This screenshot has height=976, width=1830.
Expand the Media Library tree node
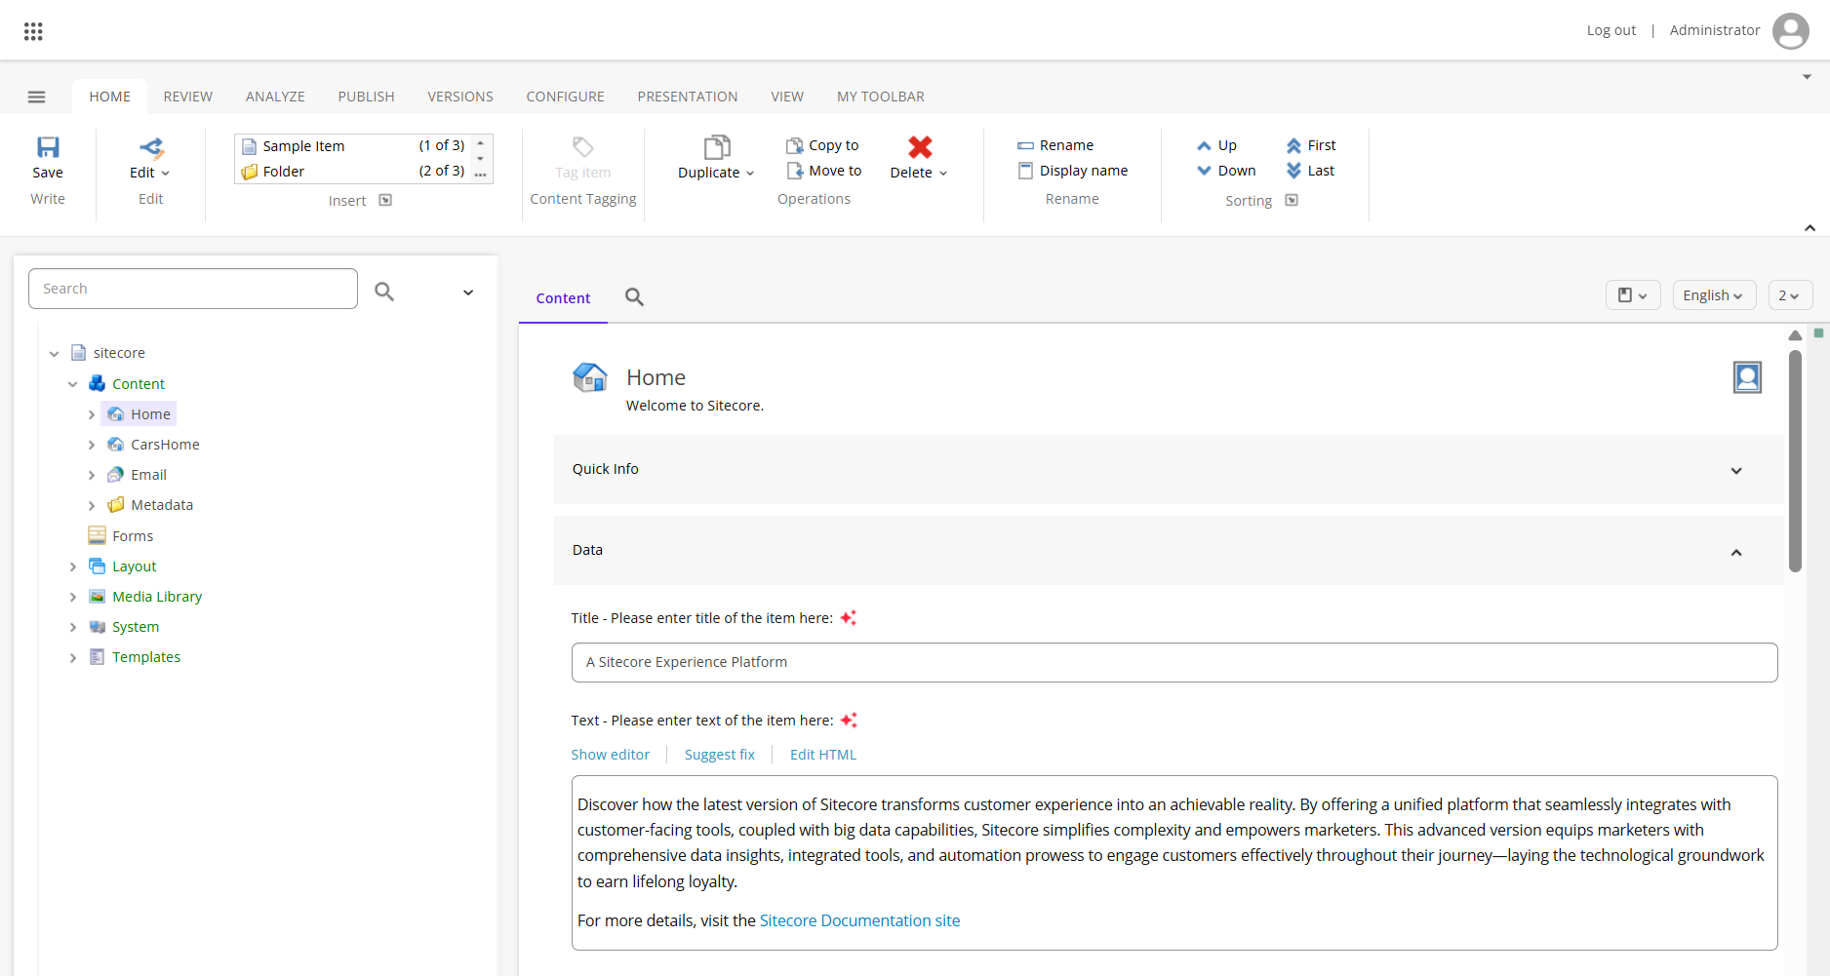pos(72,597)
